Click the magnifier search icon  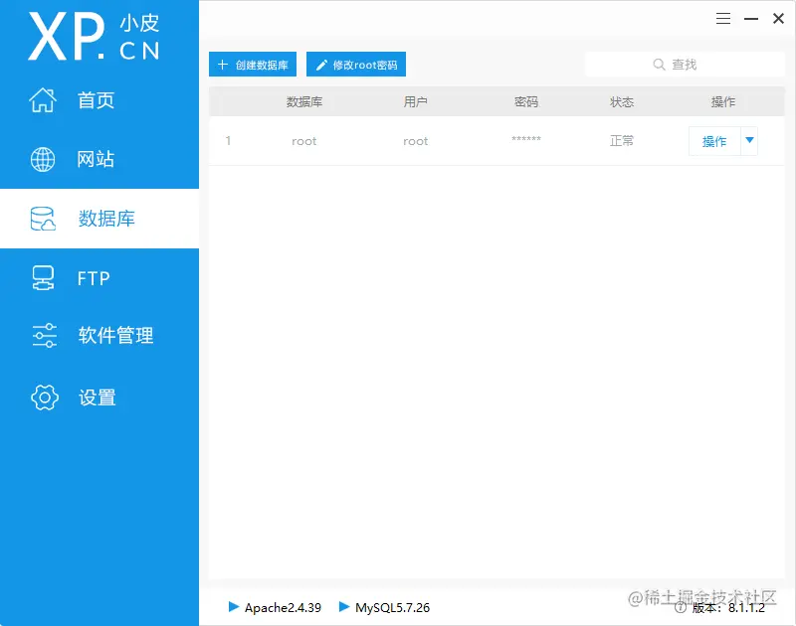pos(659,65)
